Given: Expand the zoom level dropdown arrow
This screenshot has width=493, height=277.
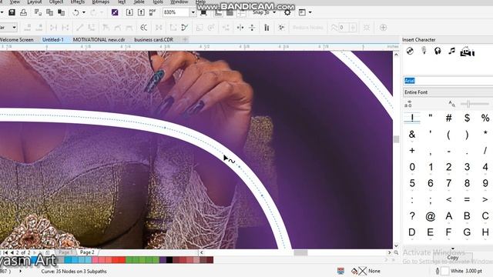Looking at the screenshot, I should coord(193,12).
